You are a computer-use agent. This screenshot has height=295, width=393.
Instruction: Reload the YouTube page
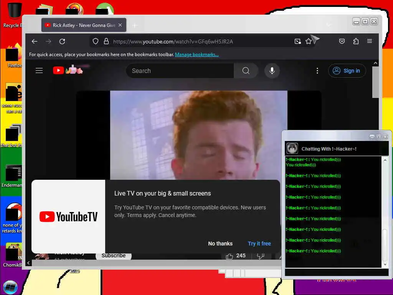62,41
